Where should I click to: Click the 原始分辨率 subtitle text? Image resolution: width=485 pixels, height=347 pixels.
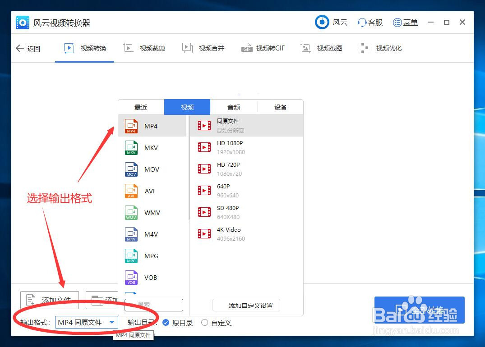[231, 130]
